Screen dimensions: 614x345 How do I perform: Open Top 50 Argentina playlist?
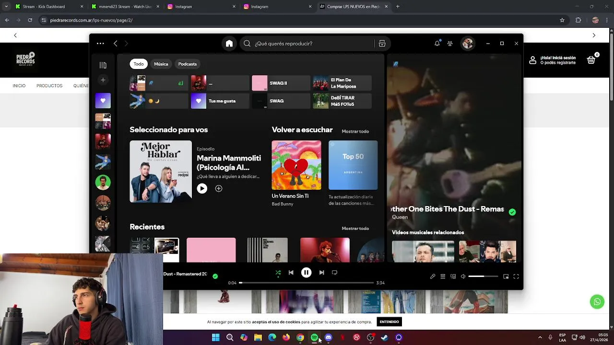(353, 165)
